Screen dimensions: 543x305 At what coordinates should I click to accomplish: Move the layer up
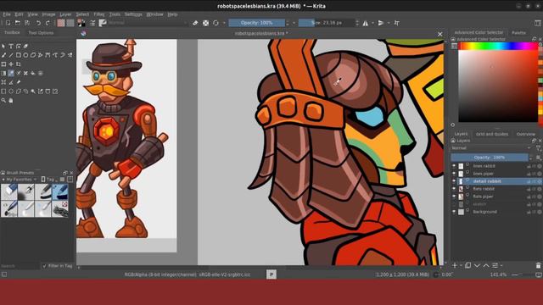pyautogui.click(x=486, y=265)
